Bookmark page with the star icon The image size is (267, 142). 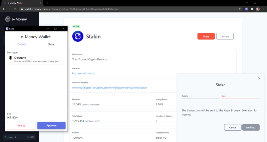(x=240, y=9)
